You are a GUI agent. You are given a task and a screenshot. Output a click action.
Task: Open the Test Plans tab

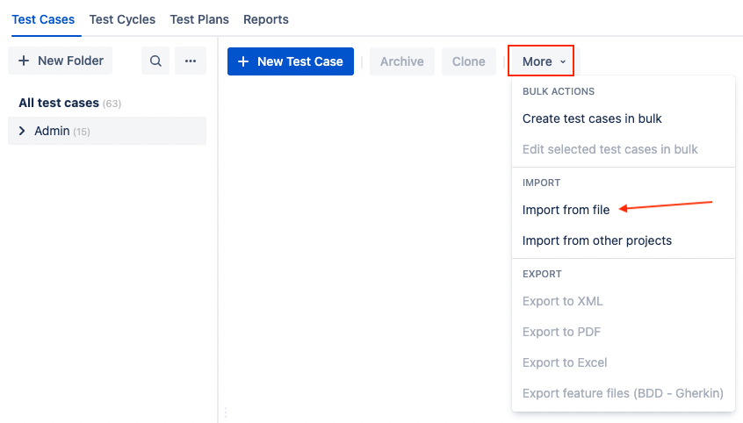pos(199,19)
